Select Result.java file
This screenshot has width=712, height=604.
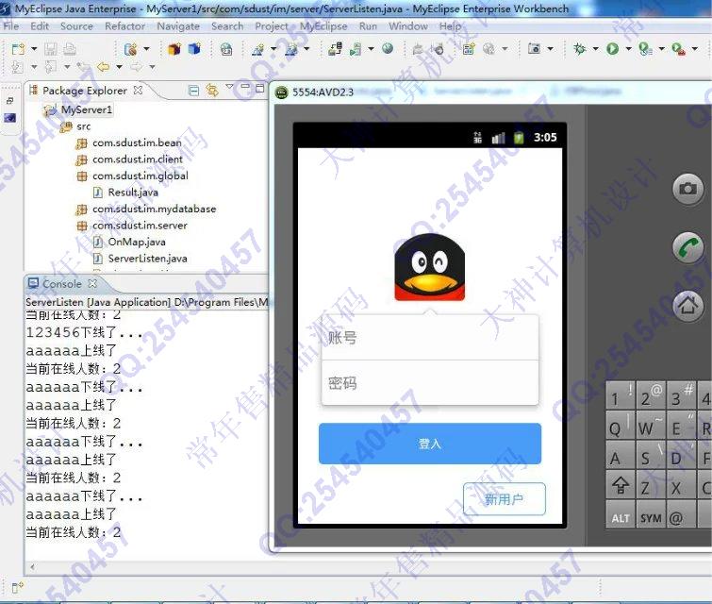[x=133, y=193]
